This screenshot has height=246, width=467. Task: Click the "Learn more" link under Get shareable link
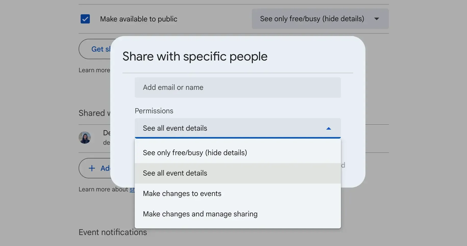click(94, 70)
